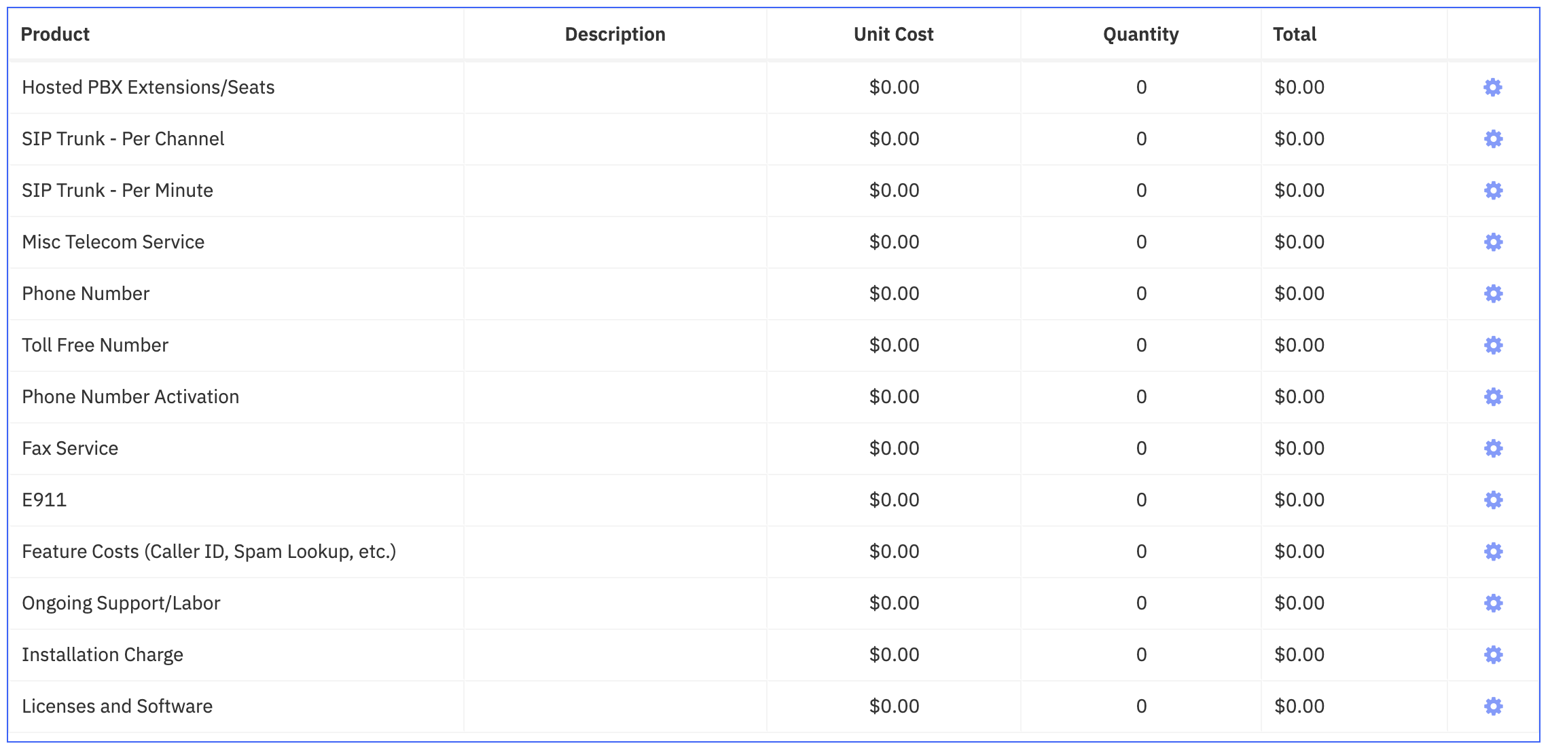Open gear settings for SIP Trunk - Per Minute
The image size is (1550, 748).
pyautogui.click(x=1493, y=190)
